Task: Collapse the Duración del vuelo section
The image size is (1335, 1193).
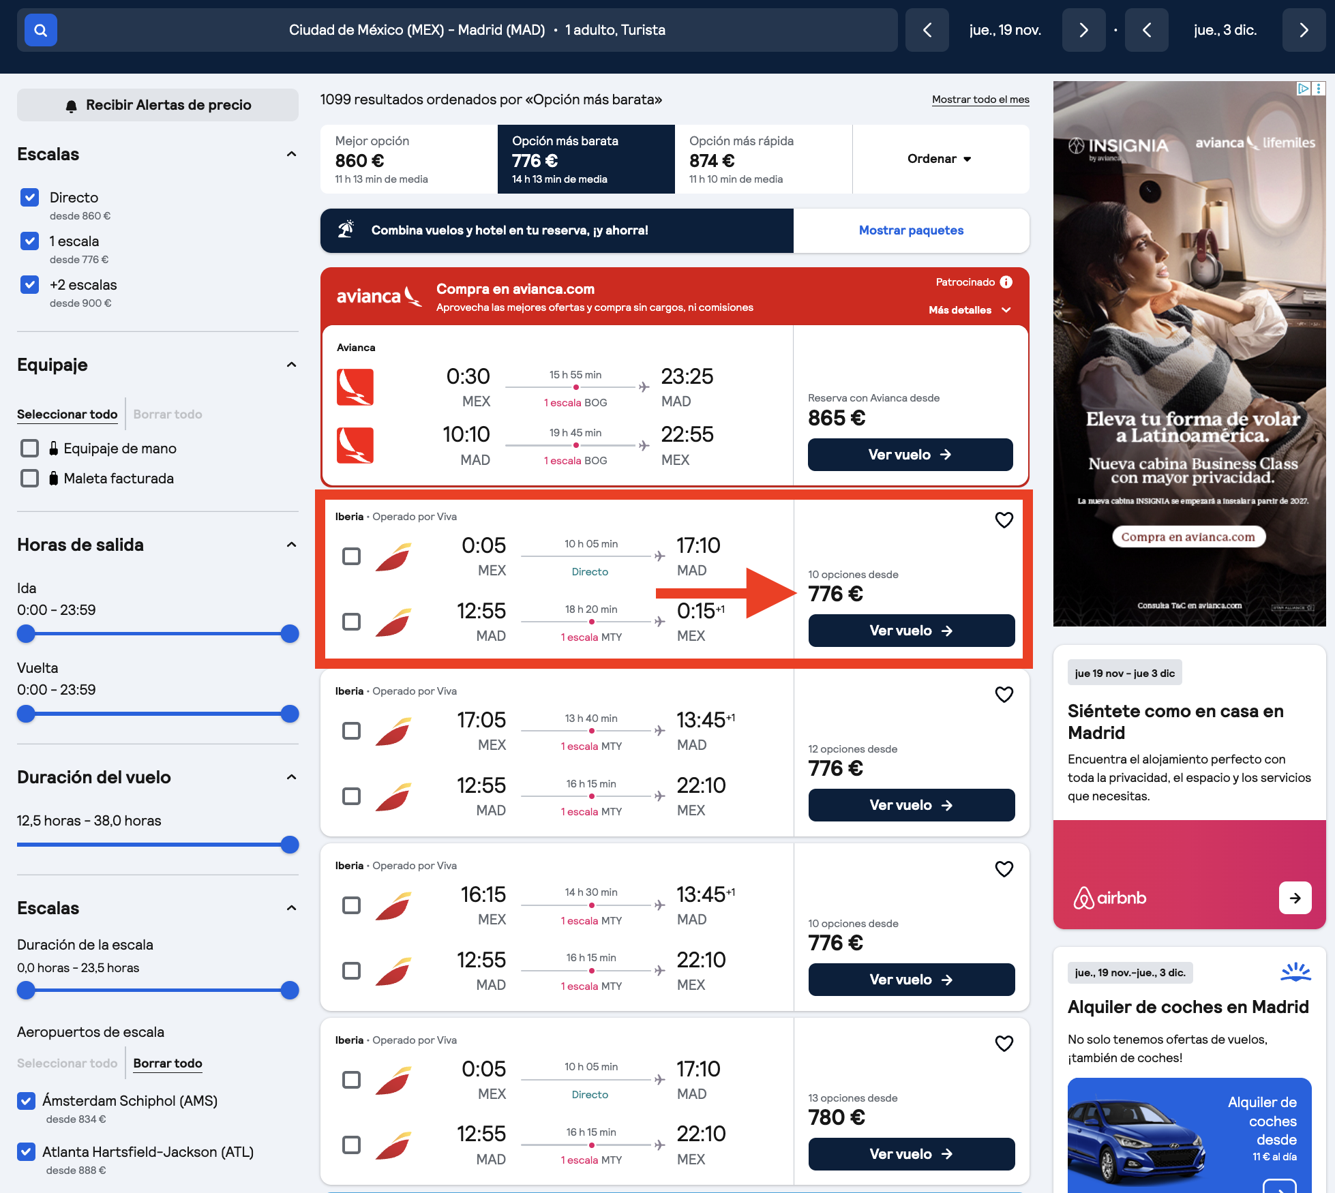Action: pos(292,778)
